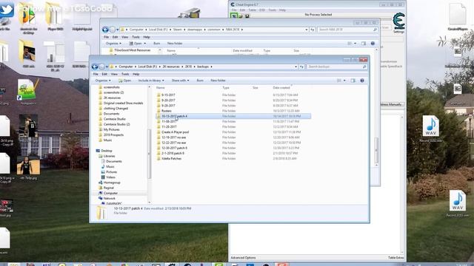Expand address history in NBA 2K18 window

pos(307,30)
